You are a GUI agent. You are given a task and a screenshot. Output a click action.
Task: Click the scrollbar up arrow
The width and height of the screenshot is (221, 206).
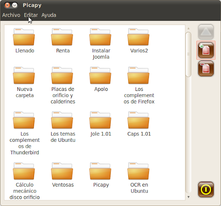(x=188, y=28)
